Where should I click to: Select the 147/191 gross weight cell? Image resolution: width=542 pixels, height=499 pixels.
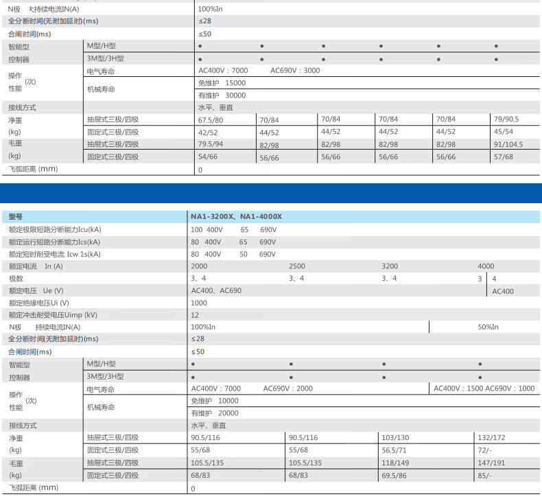pos(491,463)
